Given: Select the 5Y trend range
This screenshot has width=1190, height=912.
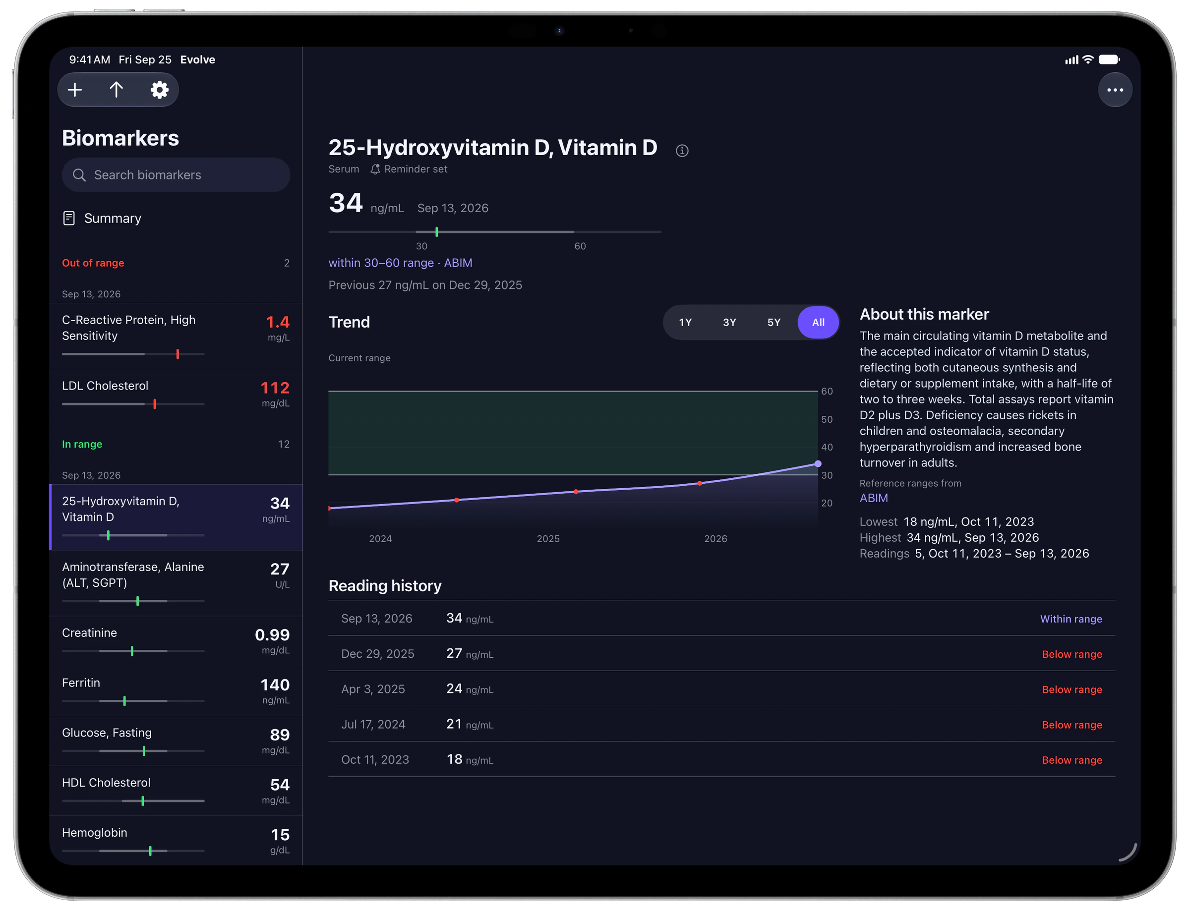Looking at the screenshot, I should 773,323.
